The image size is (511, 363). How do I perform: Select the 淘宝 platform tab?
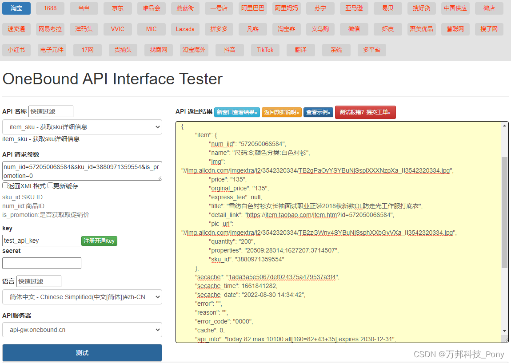(x=16, y=8)
